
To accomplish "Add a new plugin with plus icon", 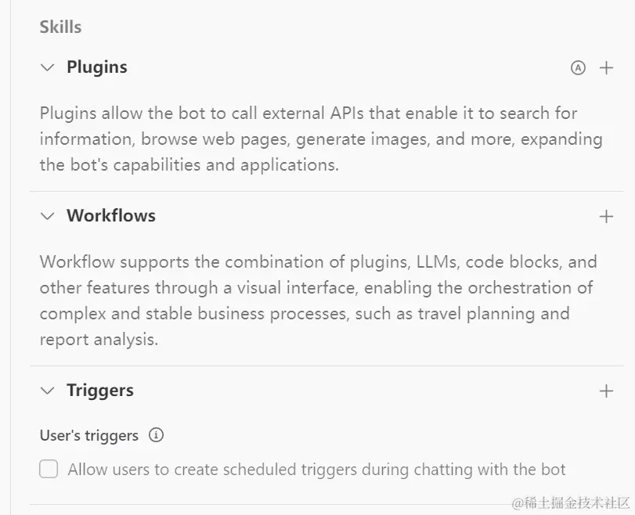I will click(x=606, y=68).
